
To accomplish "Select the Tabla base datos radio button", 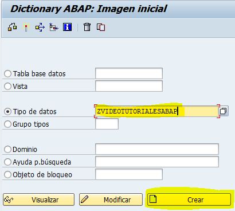I will pos(7,74).
